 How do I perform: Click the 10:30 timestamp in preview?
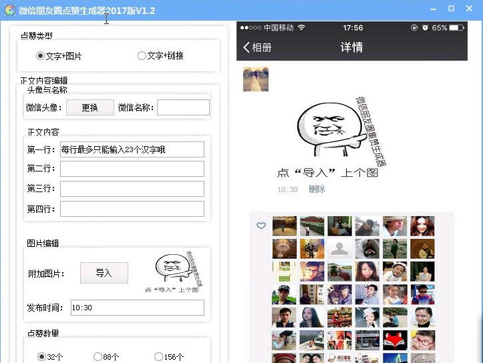point(288,190)
